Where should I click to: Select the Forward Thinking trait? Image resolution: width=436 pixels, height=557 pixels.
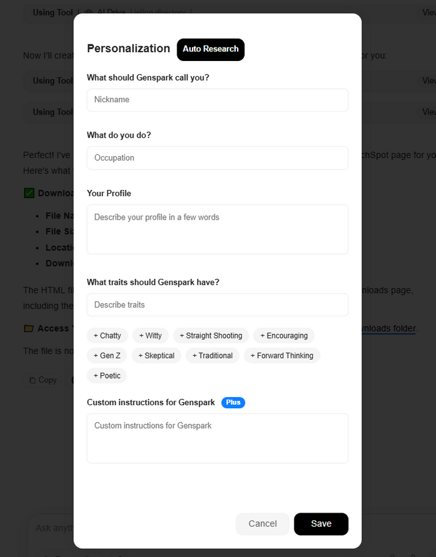click(x=282, y=356)
